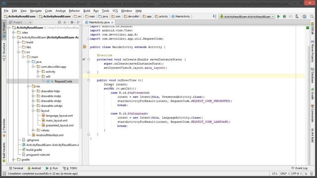The height and width of the screenshot is (178, 317).
Task: Open the File menu
Action: [x=6, y=11]
